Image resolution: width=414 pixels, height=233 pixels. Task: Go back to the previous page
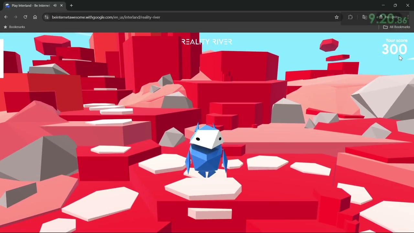pos(6,17)
